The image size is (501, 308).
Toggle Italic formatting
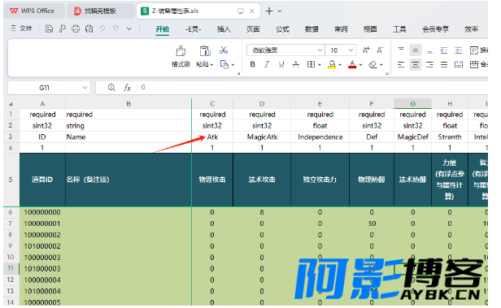pos(267,64)
